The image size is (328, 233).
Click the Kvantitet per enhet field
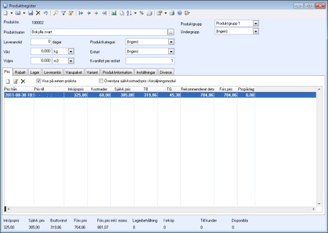(x=150, y=60)
